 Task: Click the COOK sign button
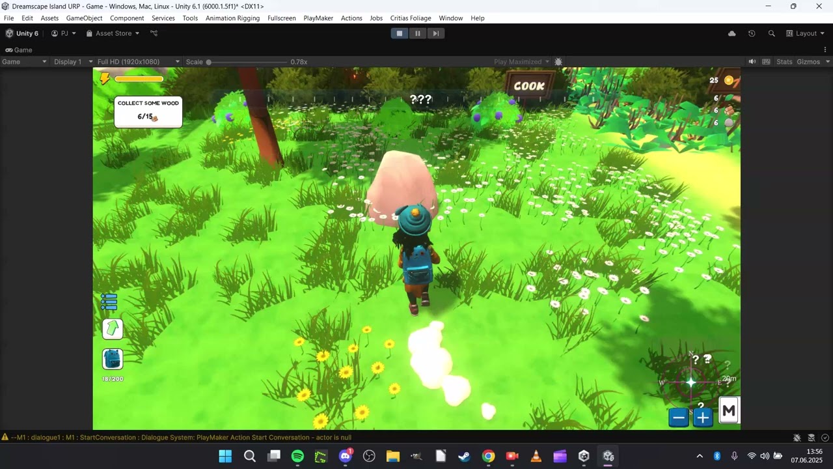(x=529, y=85)
